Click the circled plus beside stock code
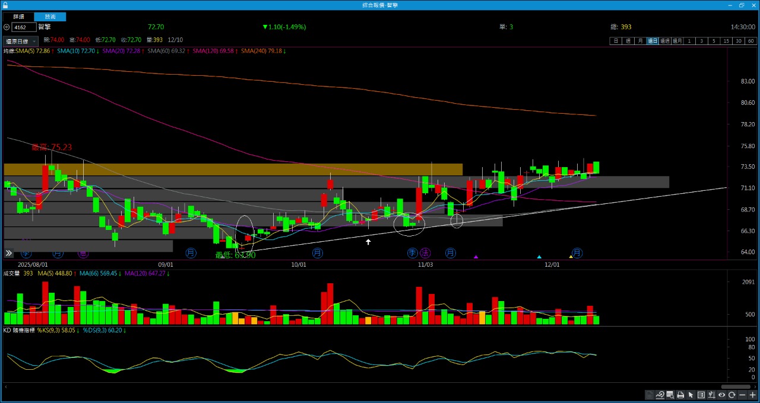Image resolution: width=760 pixels, height=403 pixels. pos(7,27)
